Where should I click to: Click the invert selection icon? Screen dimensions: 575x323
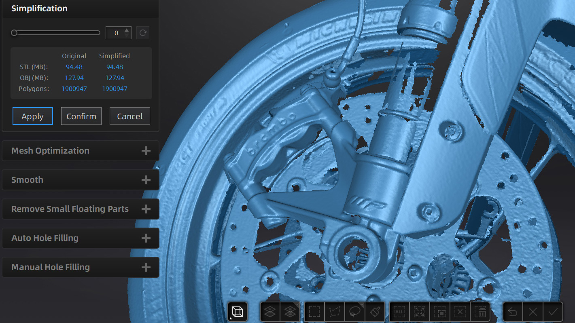(440, 312)
